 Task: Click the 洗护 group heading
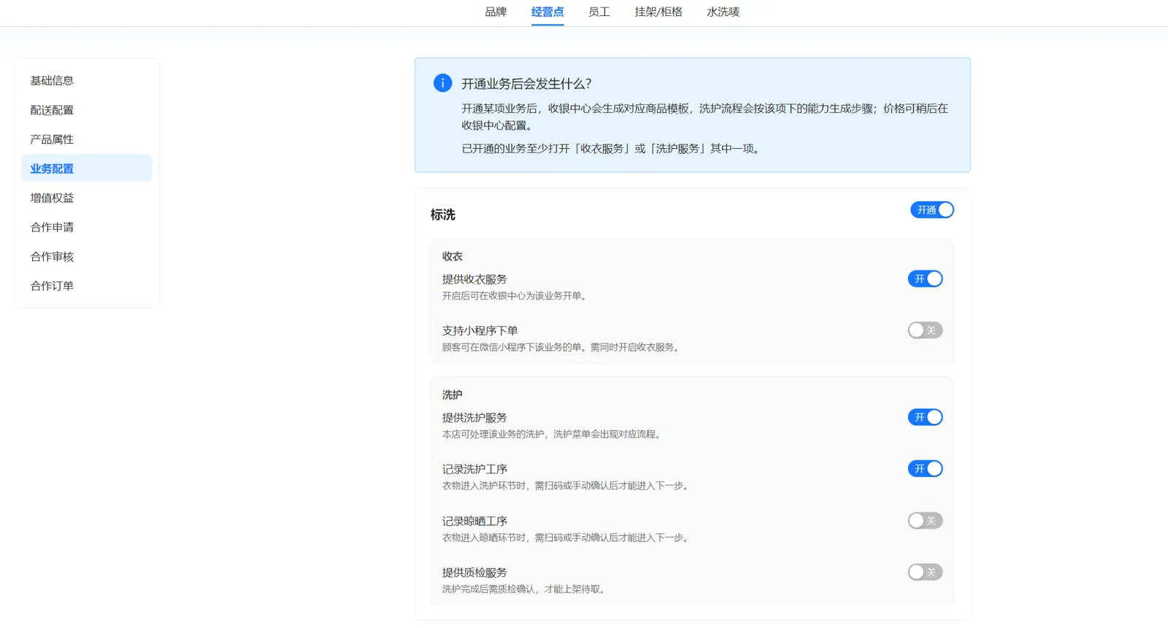pyautogui.click(x=453, y=395)
